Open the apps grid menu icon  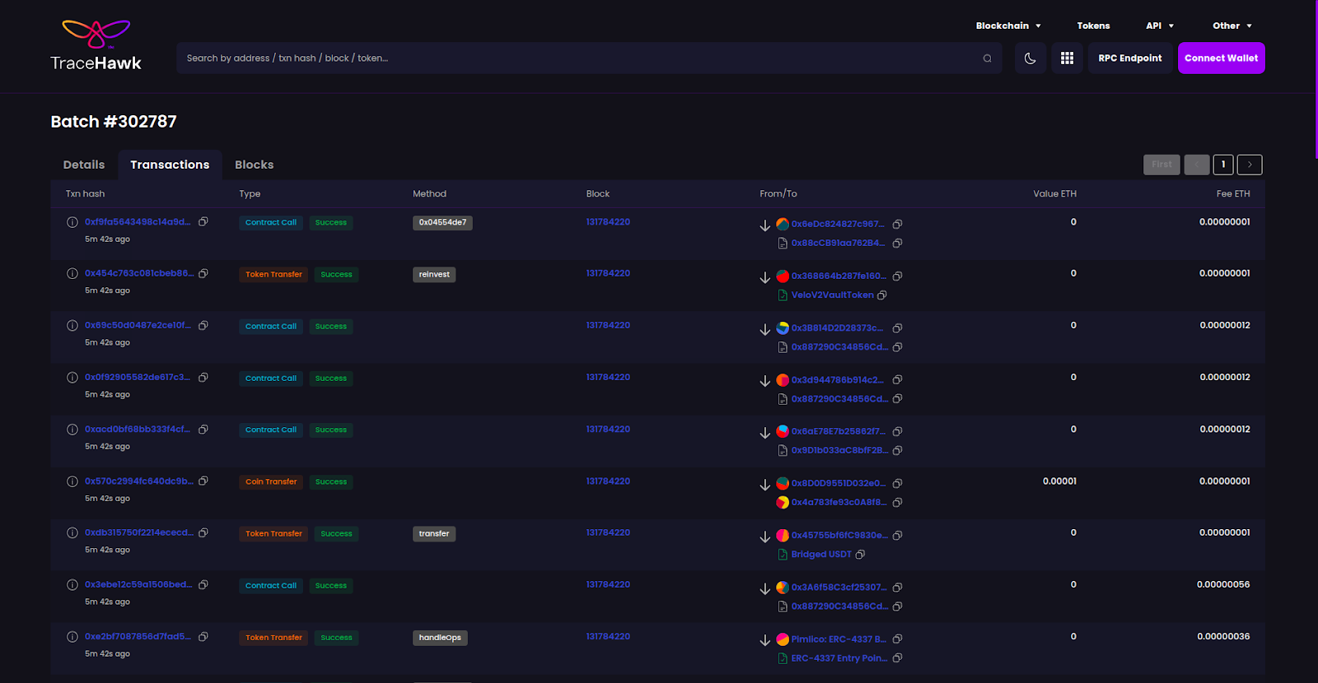[x=1067, y=58]
